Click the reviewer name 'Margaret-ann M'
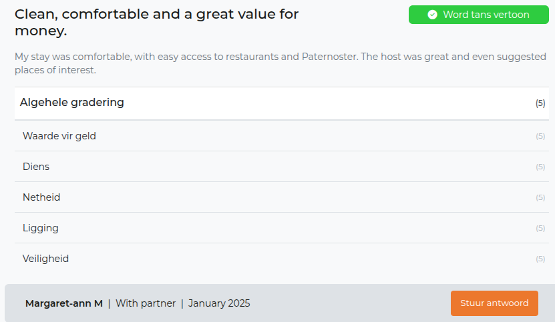The image size is (555, 322). (64, 303)
